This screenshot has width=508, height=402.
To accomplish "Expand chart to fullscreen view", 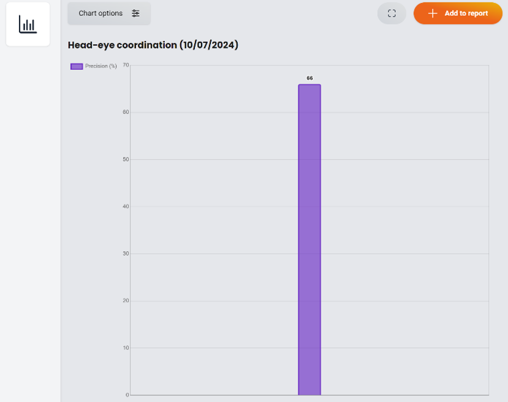I will (x=392, y=13).
